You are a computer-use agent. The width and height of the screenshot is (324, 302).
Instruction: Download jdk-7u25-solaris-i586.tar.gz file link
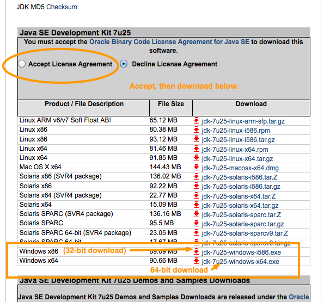coord(241,187)
